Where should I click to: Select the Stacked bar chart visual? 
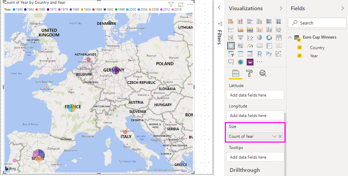coord(231,21)
